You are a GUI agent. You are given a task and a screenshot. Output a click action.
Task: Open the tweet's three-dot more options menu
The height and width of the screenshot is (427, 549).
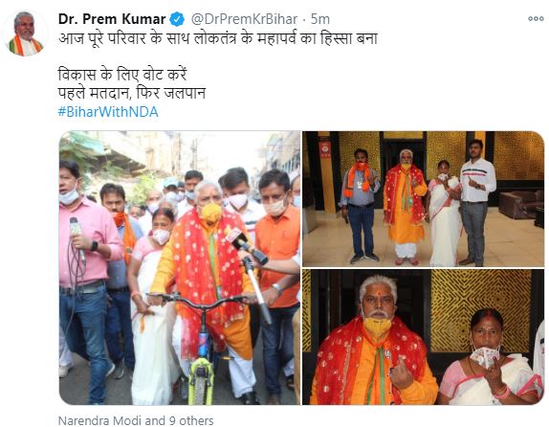click(536, 19)
